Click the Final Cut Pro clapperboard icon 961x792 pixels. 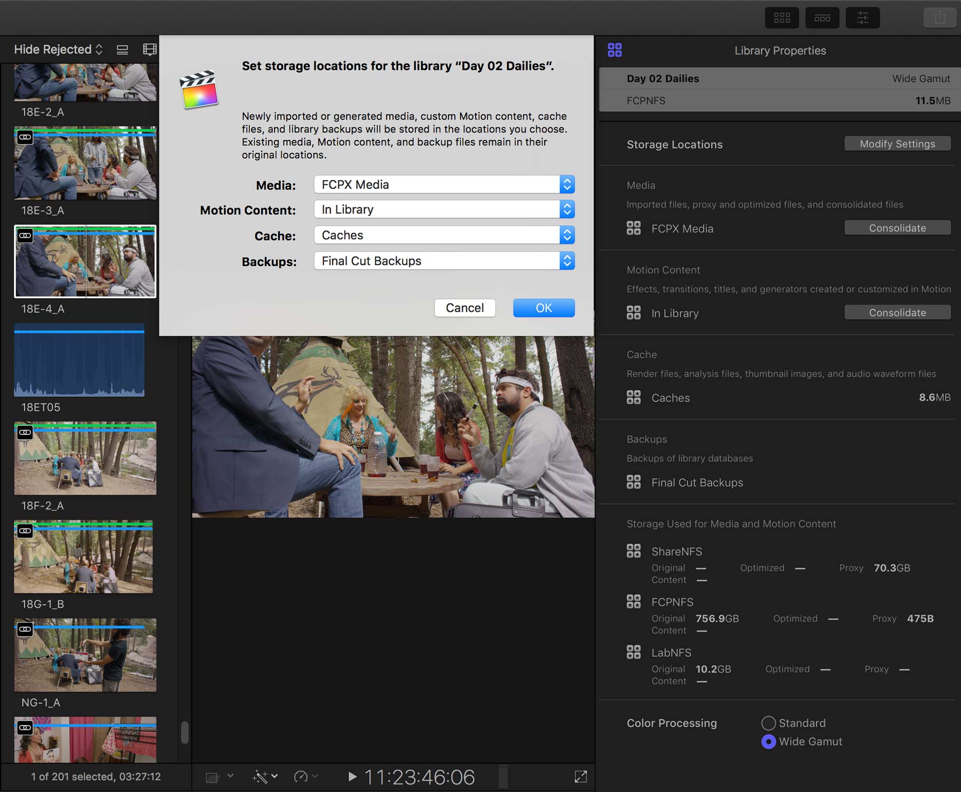point(199,89)
